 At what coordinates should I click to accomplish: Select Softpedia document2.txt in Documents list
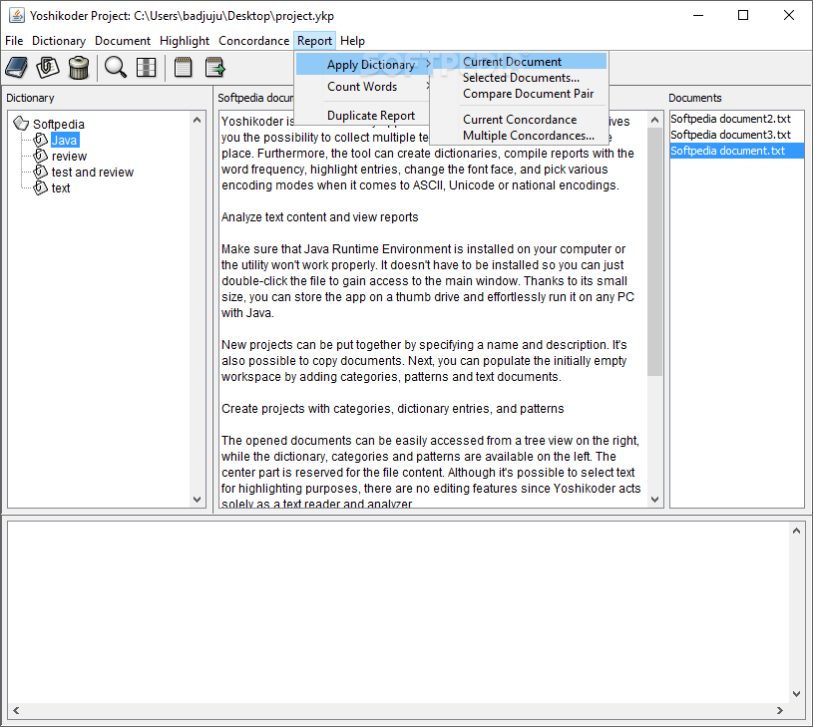pos(736,119)
